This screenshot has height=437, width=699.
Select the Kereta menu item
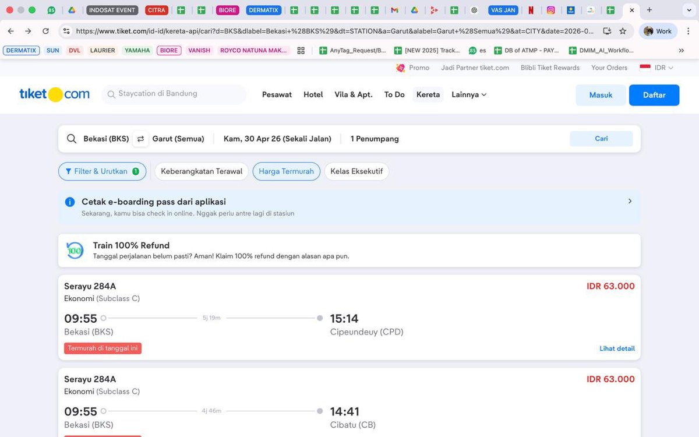tap(428, 94)
